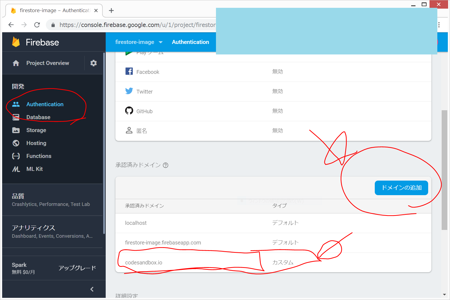
Task: Reload the page with browser refresh
Action: [x=37, y=25]
